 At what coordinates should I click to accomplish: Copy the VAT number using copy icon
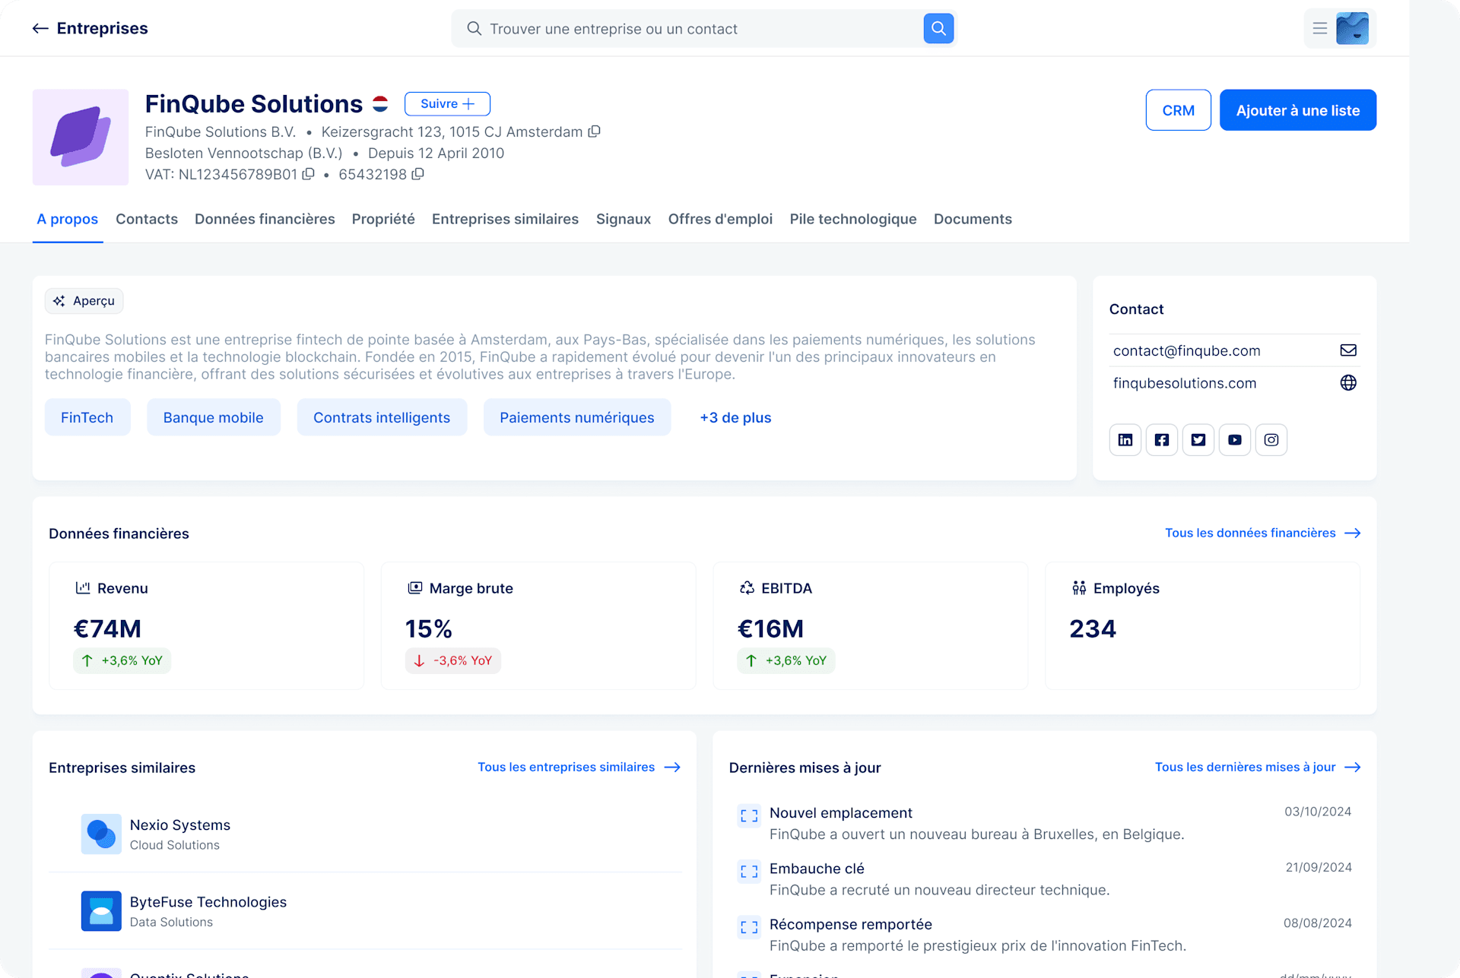tap(308, 174)
